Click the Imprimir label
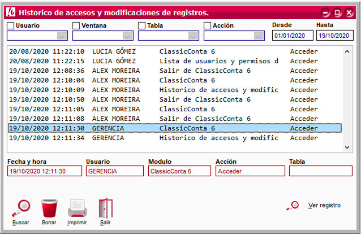Viewport: 361px width, 235px height. 77,223
